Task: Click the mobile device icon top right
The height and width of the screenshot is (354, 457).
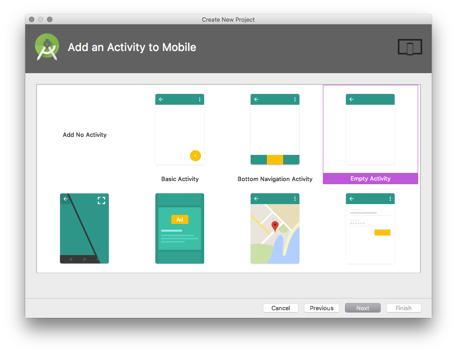Action: pyautogui.click(x=410, y=47)
